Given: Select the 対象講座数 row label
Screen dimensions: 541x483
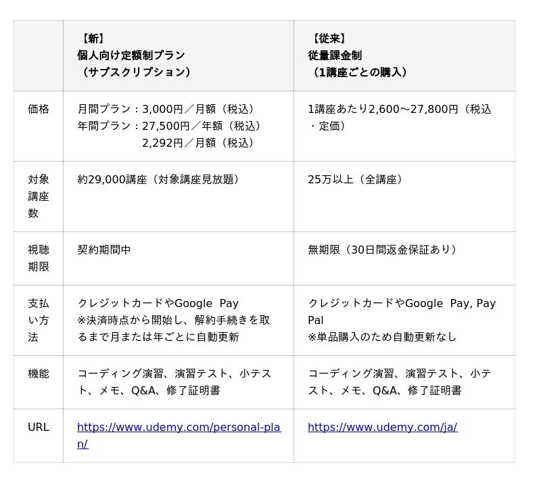Looking at the screenshot, I should point(39,196).
